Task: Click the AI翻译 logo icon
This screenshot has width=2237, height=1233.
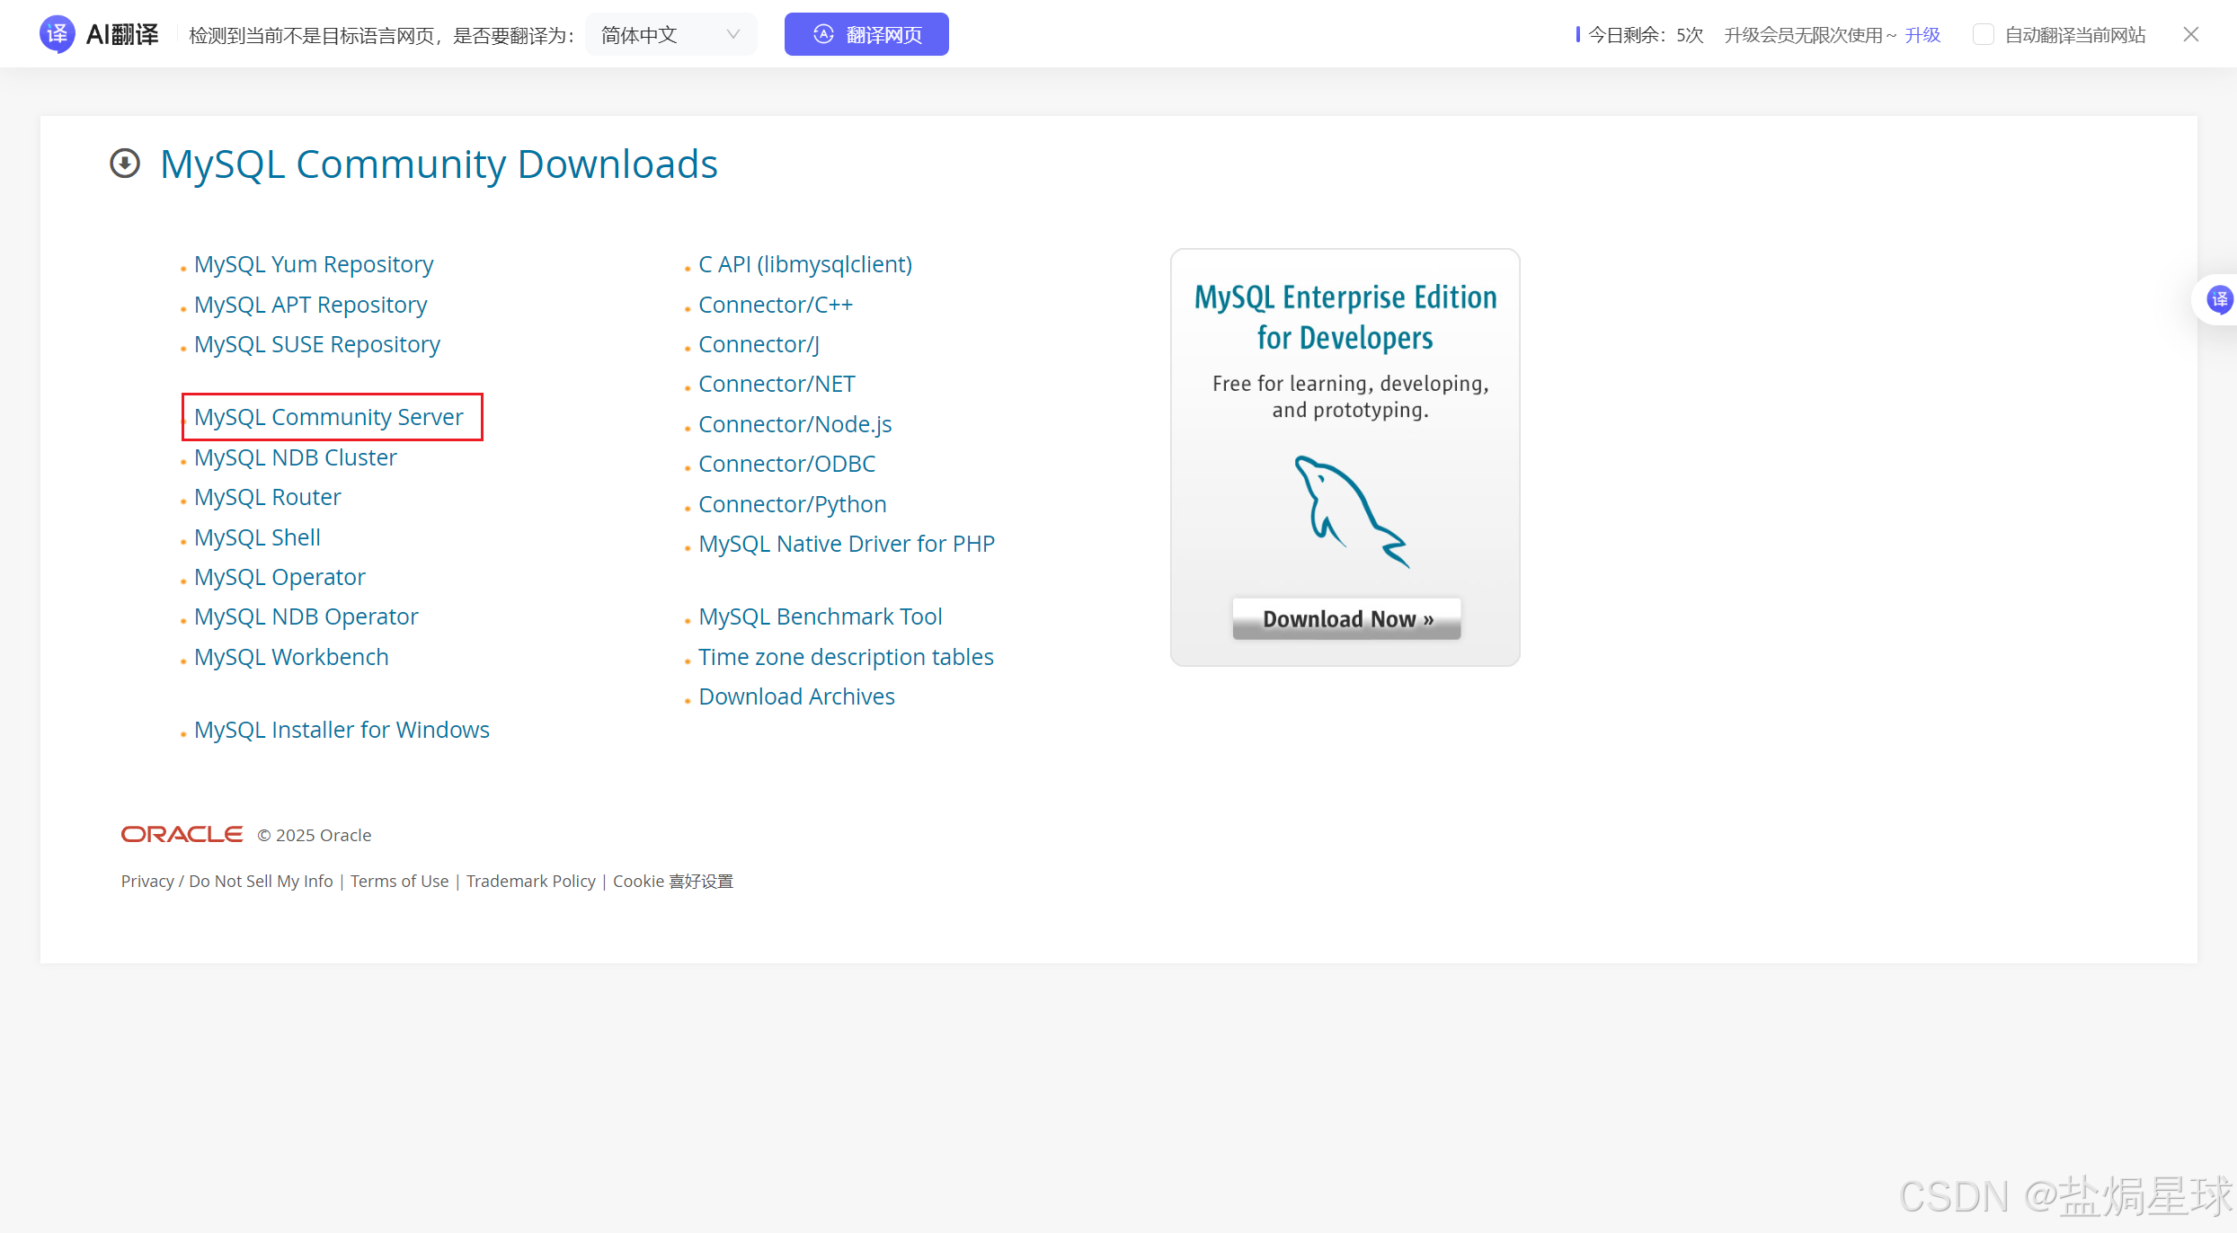Action: pos(57,34)
